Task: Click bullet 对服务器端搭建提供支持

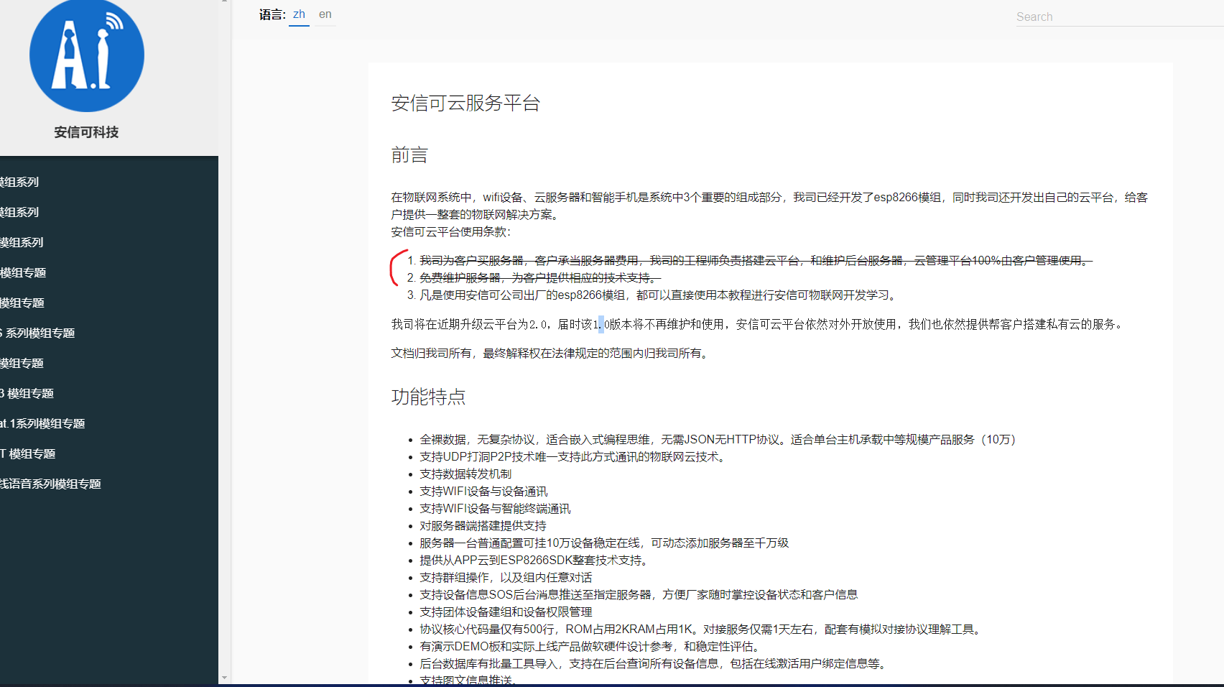Action: [x=483, y=525]
